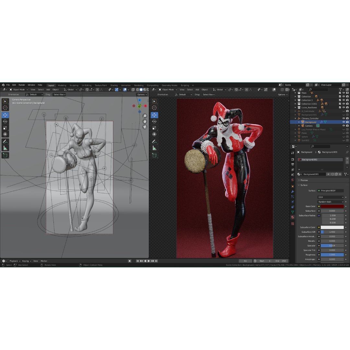Click the Base Color dark red swatch
The width and height of the screenshot is (350, 350).
[332, 206]
